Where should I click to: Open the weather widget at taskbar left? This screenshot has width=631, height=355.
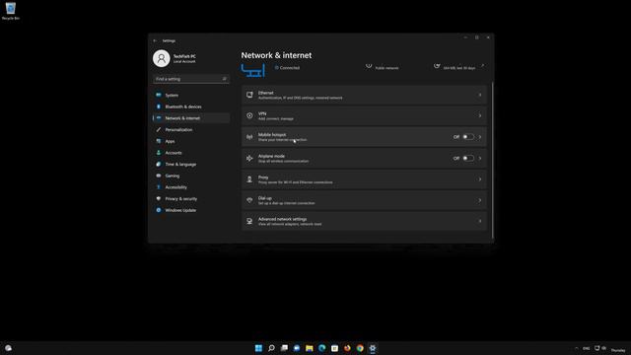[x=8, y=348]
